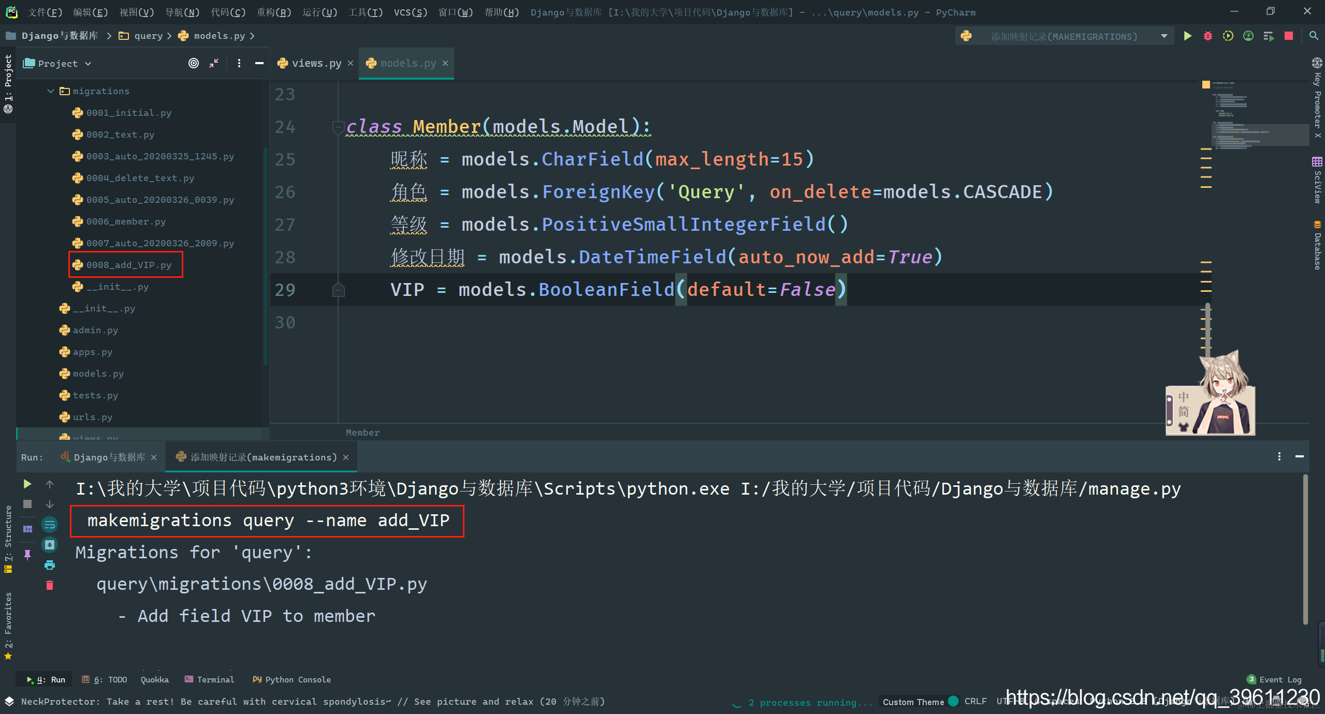Image resolution: width=1325 pixels, height=714 pixels.
Task: Run the makemigrations configuration (green play)
Action: coord(1188,36)
